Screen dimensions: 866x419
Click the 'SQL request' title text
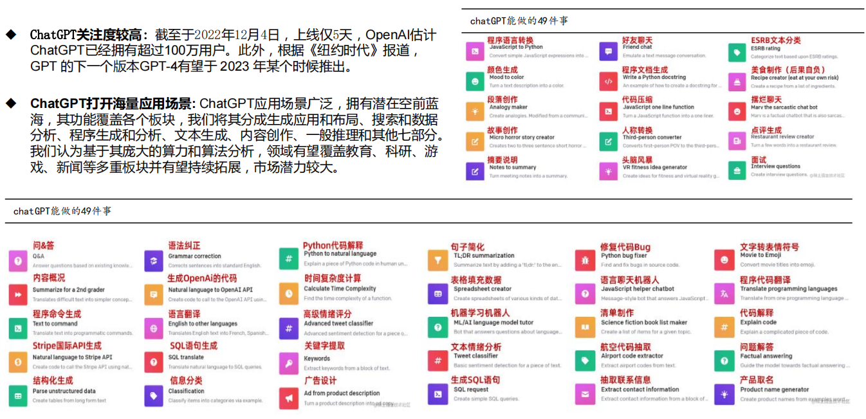pyautogui.click(x=471, y=389)
